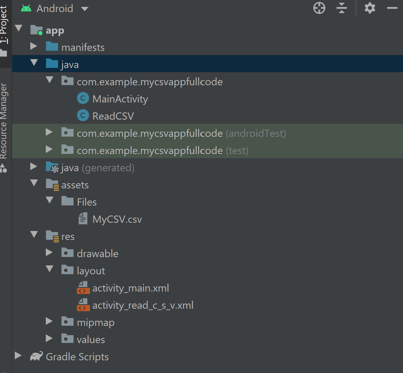This screenshot has height=373, width=403.
Task: Open the project panel settings gear
Action: click(x=370, y=8)
